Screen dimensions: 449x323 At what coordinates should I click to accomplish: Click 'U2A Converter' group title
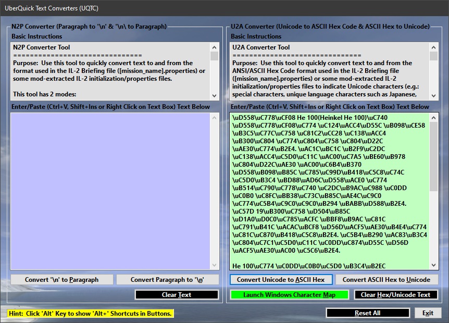click(x=330, y=27)
